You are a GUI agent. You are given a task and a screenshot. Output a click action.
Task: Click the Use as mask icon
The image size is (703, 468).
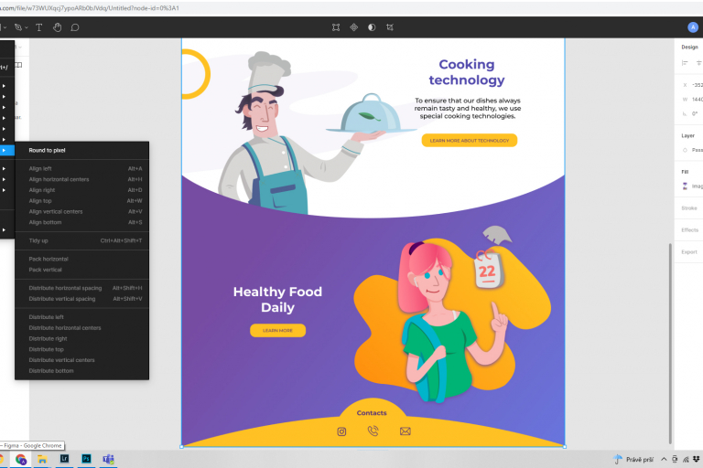[372, 27]
